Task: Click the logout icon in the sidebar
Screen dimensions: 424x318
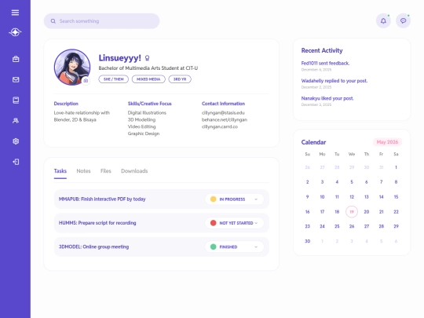Action: [16, 162]
